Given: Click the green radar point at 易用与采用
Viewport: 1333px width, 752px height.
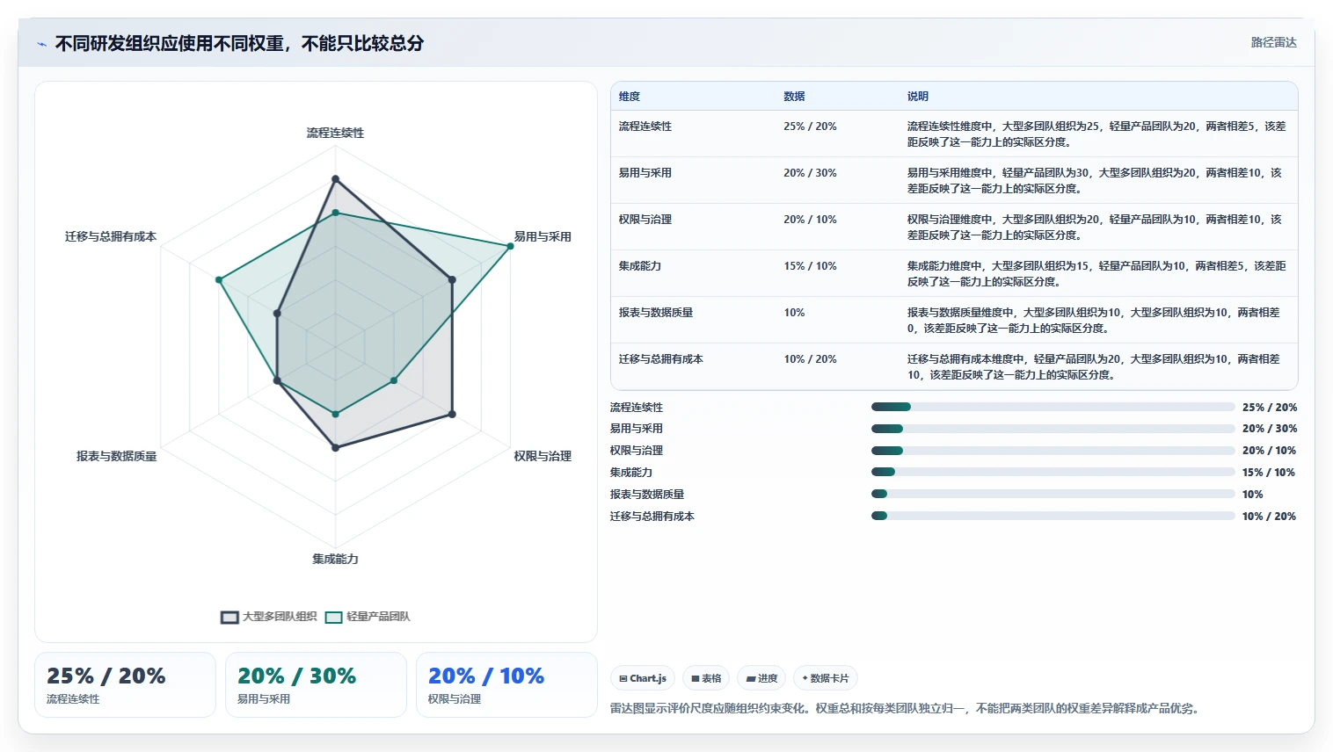Looking at the screenshot, I should (510, 246).
